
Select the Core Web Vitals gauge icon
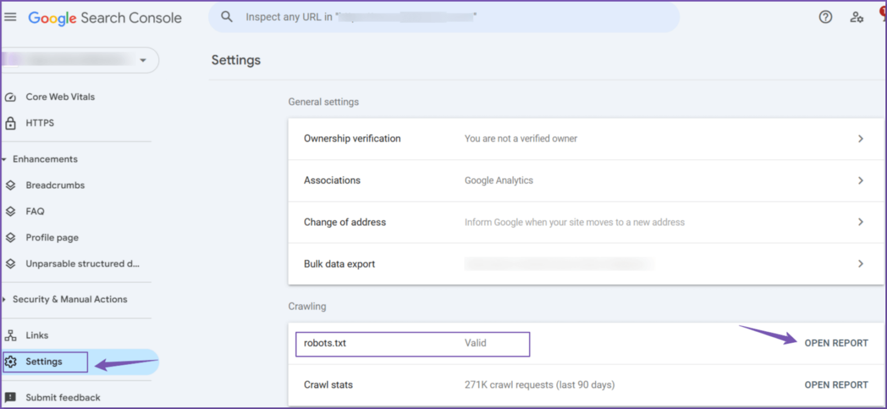coord(12,96)
